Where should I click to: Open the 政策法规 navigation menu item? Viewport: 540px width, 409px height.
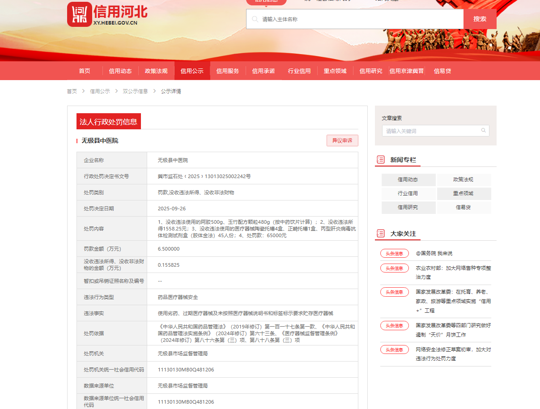156,71
